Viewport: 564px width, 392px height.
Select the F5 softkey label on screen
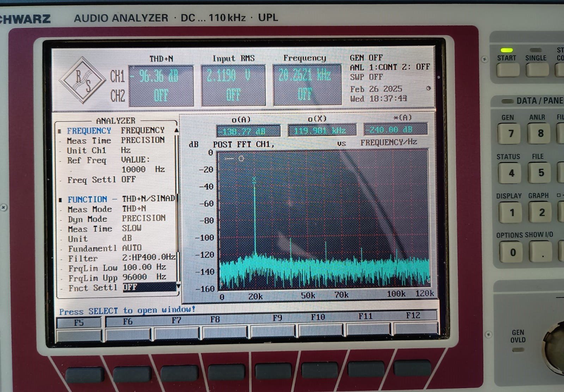tap(79, 323)
